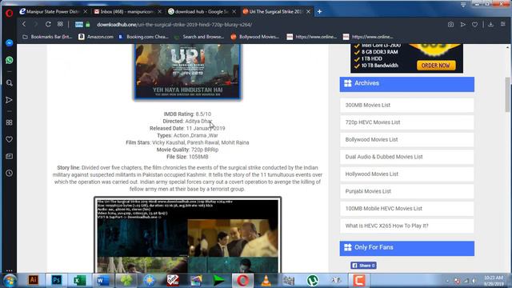Open Punjabi Movies List
The width and height of the screenshot is (512, 288).
click(x=406, y=191)
